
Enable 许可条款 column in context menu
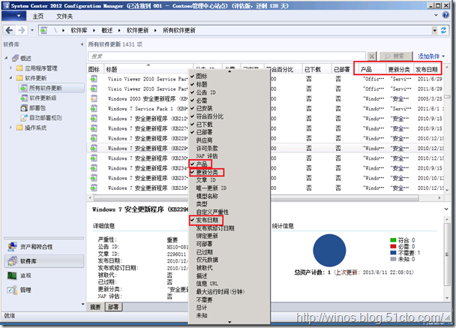(207, 149)
